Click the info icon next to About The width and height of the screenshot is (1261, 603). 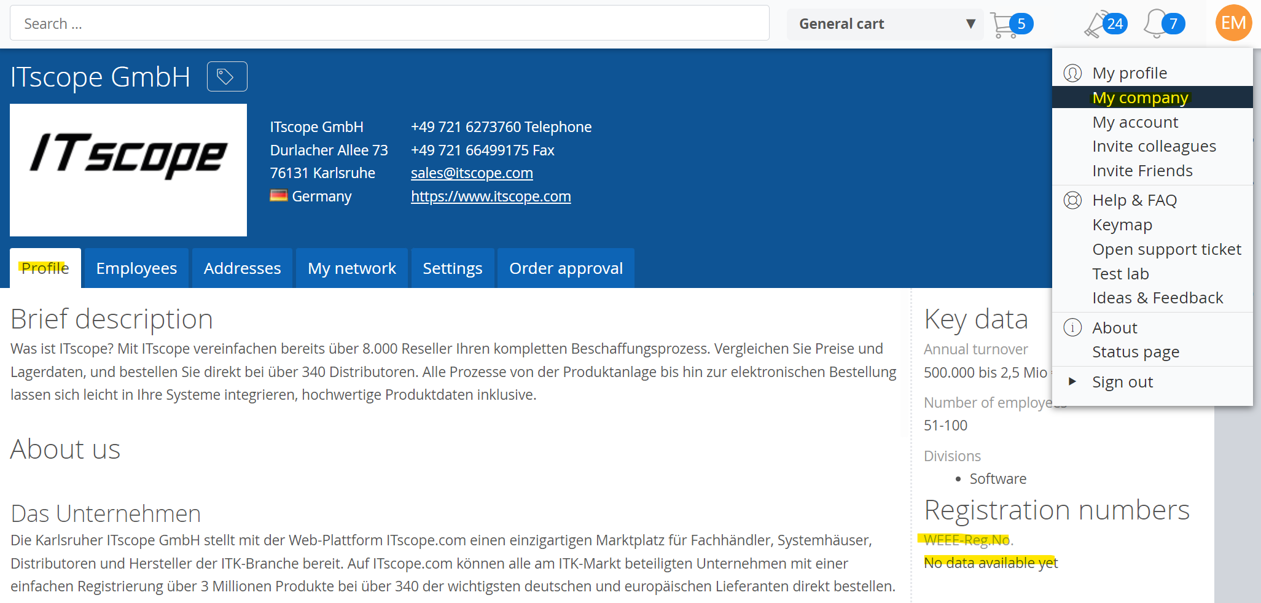tap(1072, 327)
